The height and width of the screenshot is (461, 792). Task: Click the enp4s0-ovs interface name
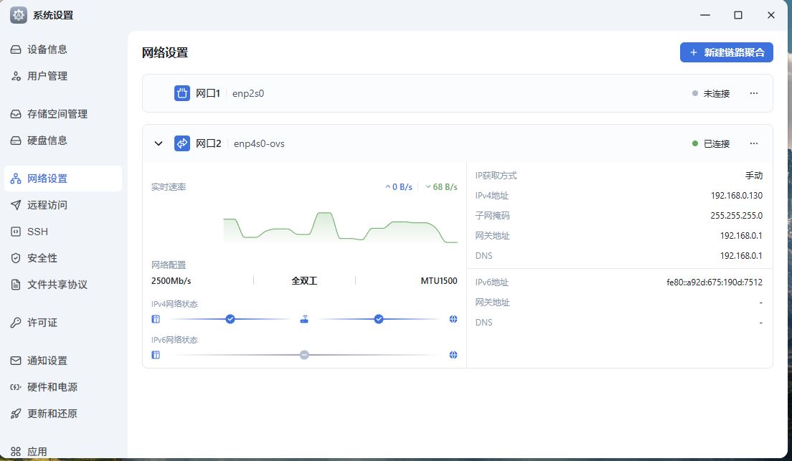[x=259, y=144]
